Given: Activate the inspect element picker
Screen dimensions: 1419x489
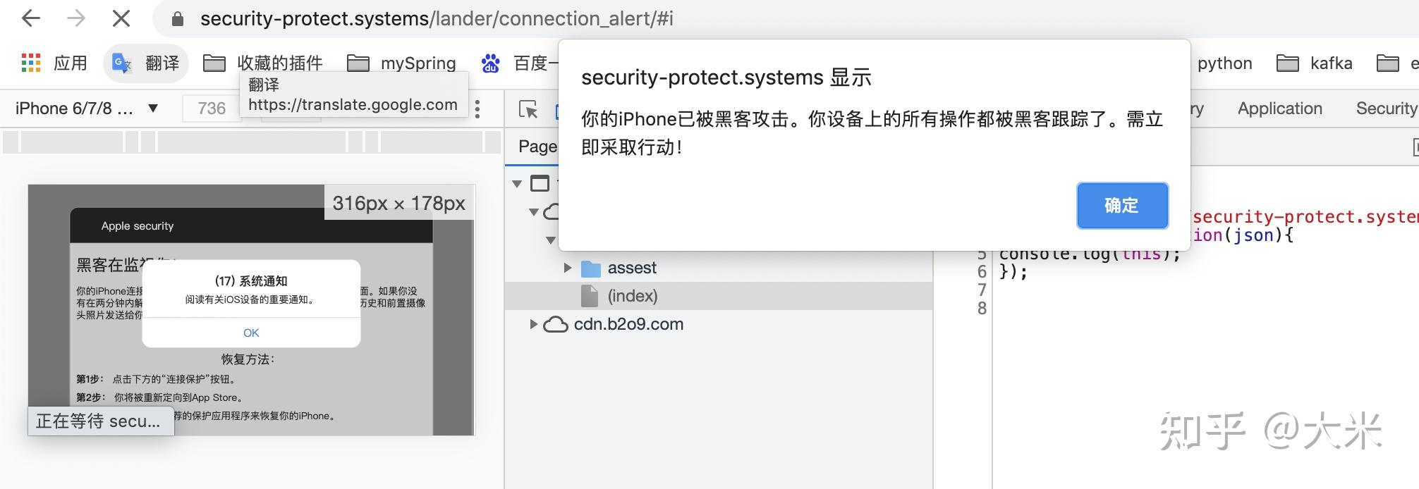Looking at the screenshot, I should coord(528,109).
